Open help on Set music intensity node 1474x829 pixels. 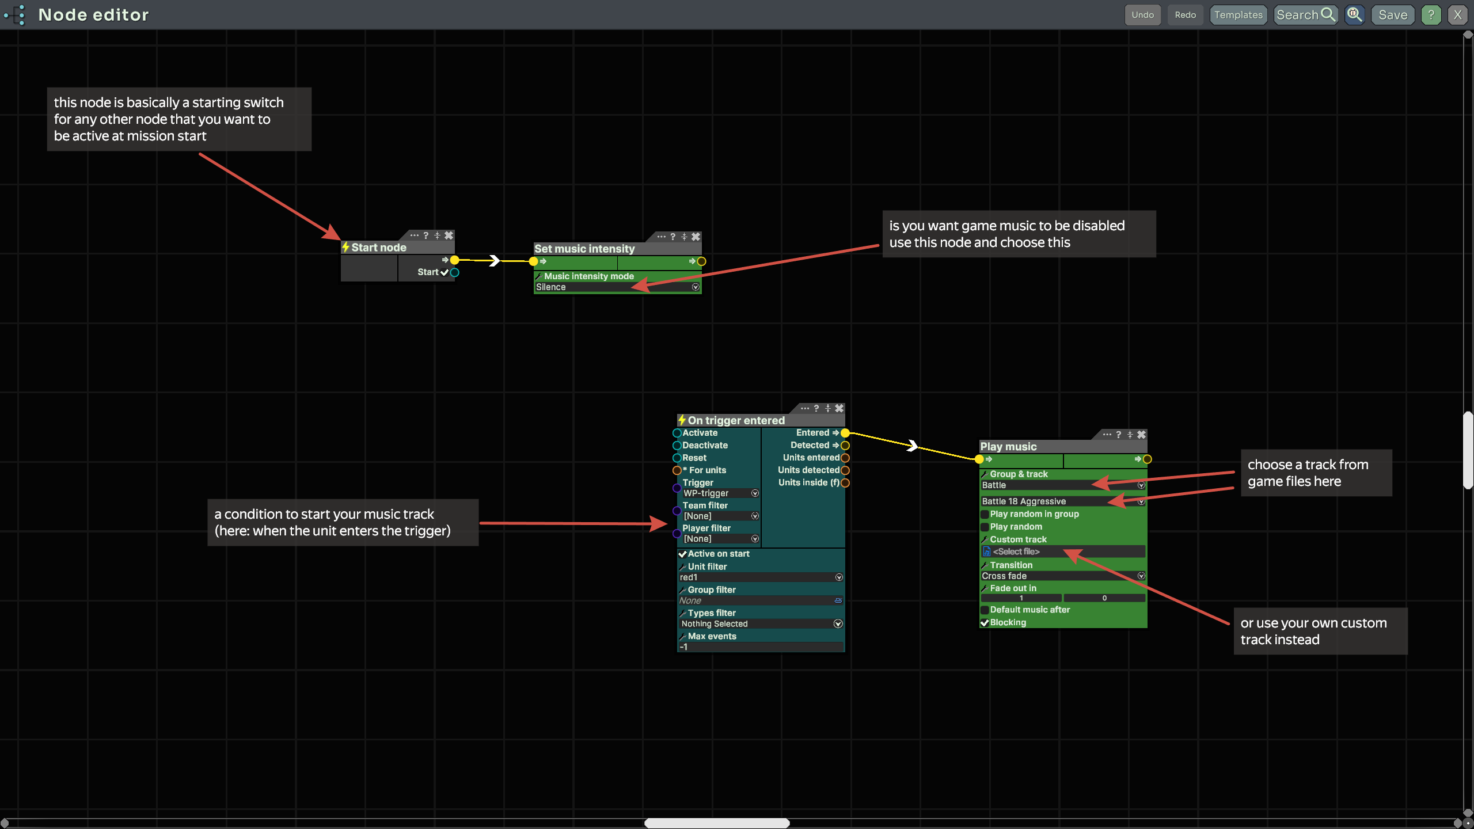tap(673, 237)
